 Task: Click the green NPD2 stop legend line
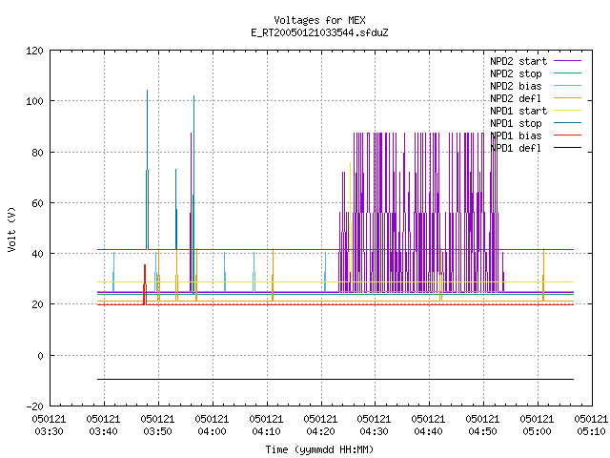coord(567,73)
